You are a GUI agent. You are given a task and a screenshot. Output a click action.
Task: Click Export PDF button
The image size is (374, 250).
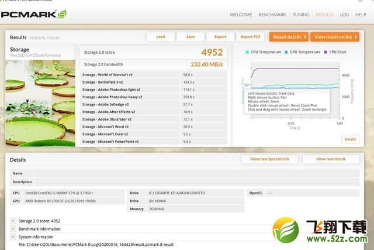(251, 37)
